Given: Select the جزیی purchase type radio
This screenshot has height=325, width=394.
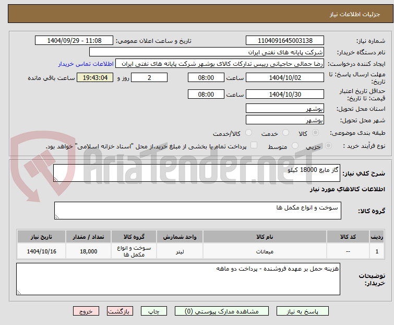Looking at the screenshot, I should pos(328,146).
